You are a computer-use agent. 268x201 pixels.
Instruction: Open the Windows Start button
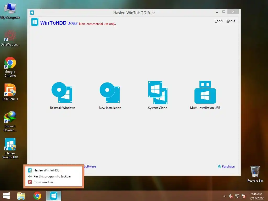coord(6,196)
